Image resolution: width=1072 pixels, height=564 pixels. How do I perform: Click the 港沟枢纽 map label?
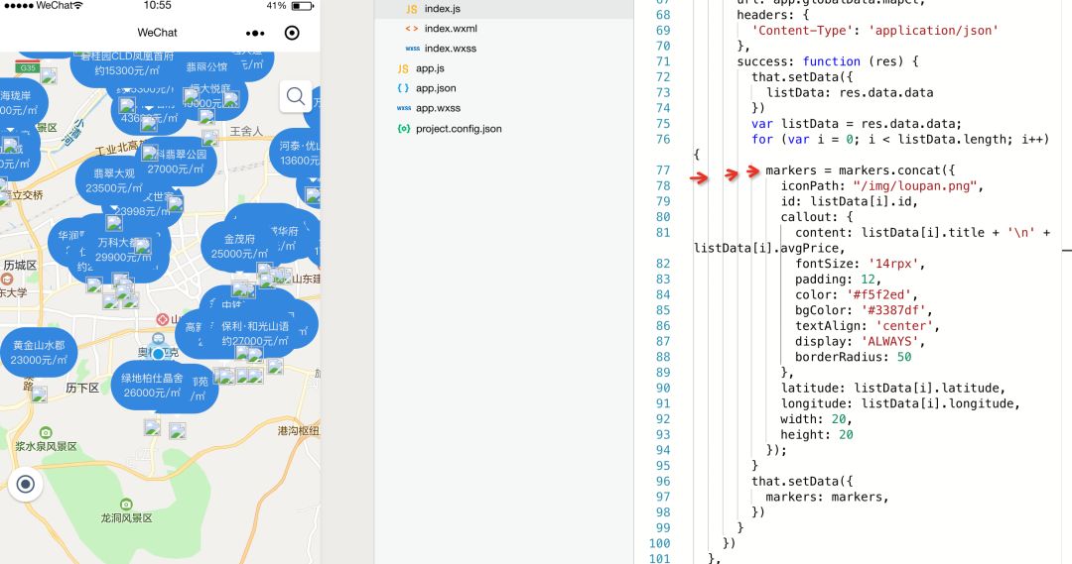[298, 431]
